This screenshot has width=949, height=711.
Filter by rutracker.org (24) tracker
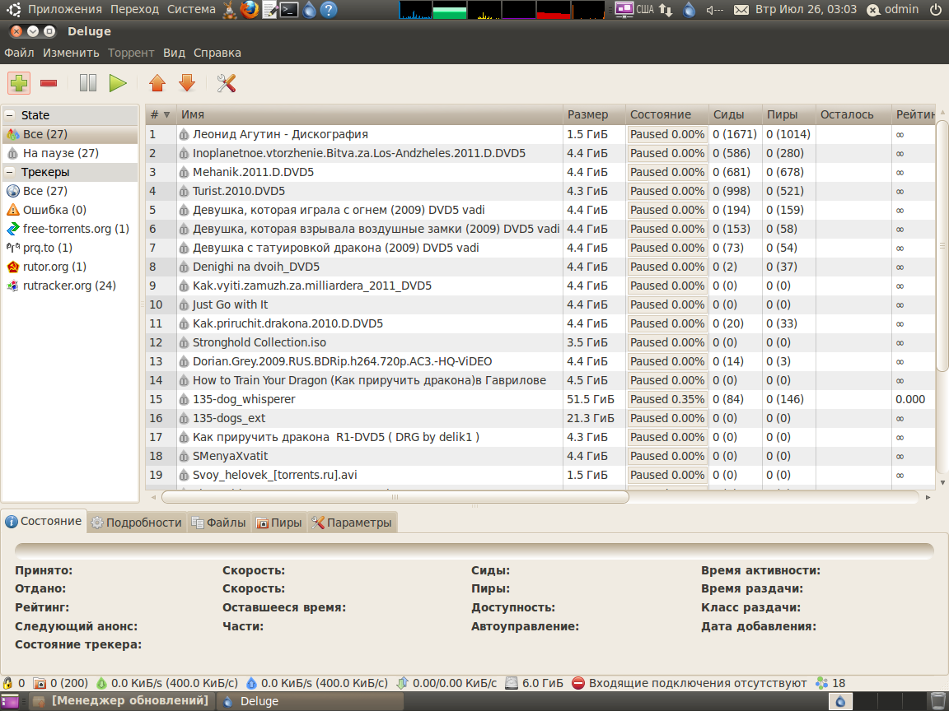click(x=70, y=286)
